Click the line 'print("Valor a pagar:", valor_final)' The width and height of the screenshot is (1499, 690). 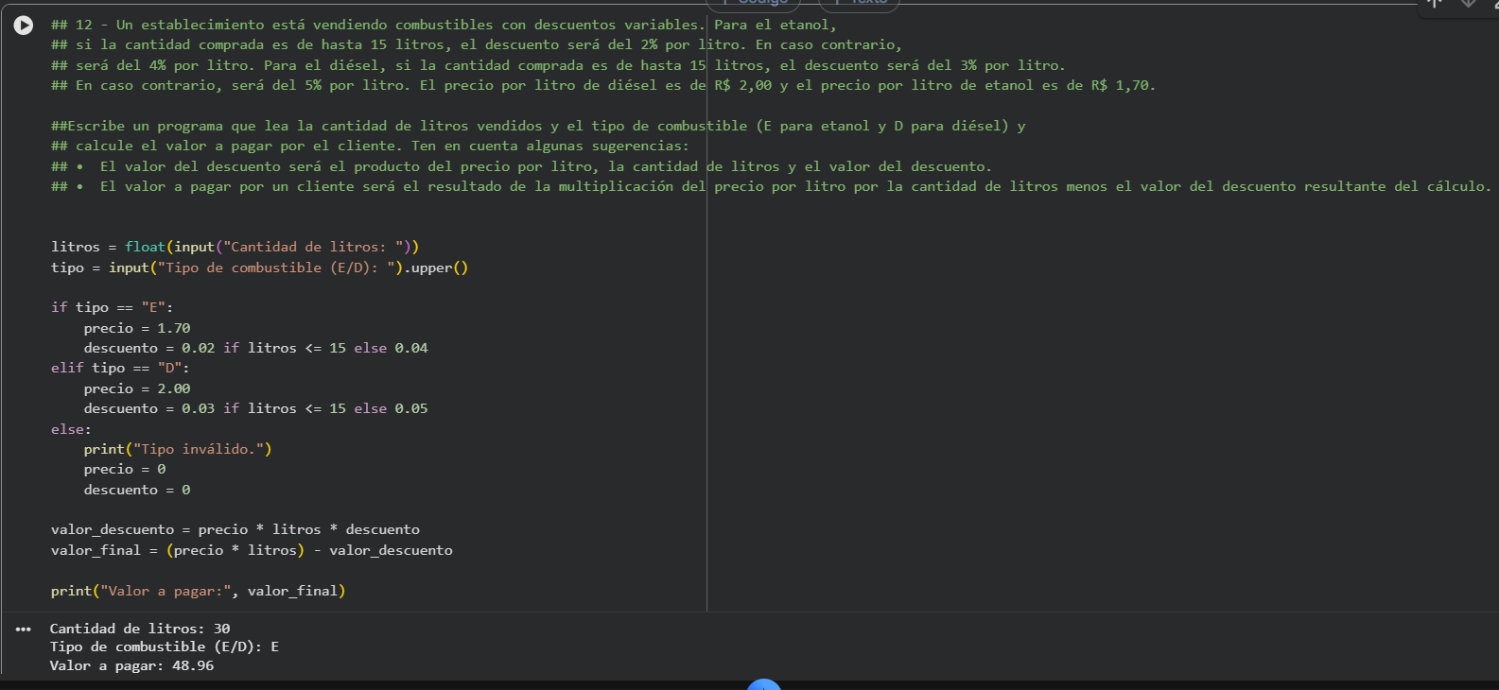(199, 592)
